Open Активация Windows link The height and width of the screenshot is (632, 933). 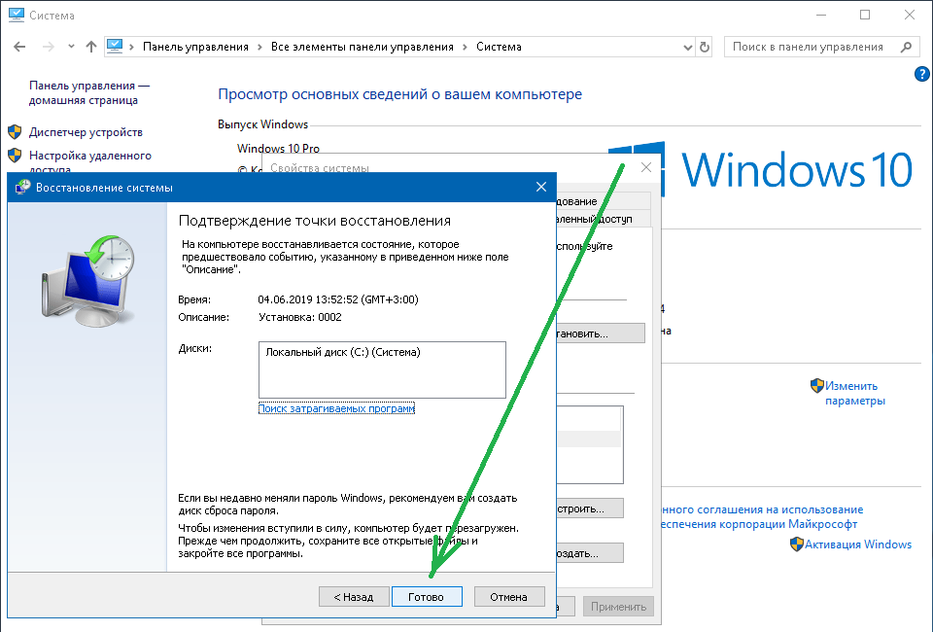[858, 544]
